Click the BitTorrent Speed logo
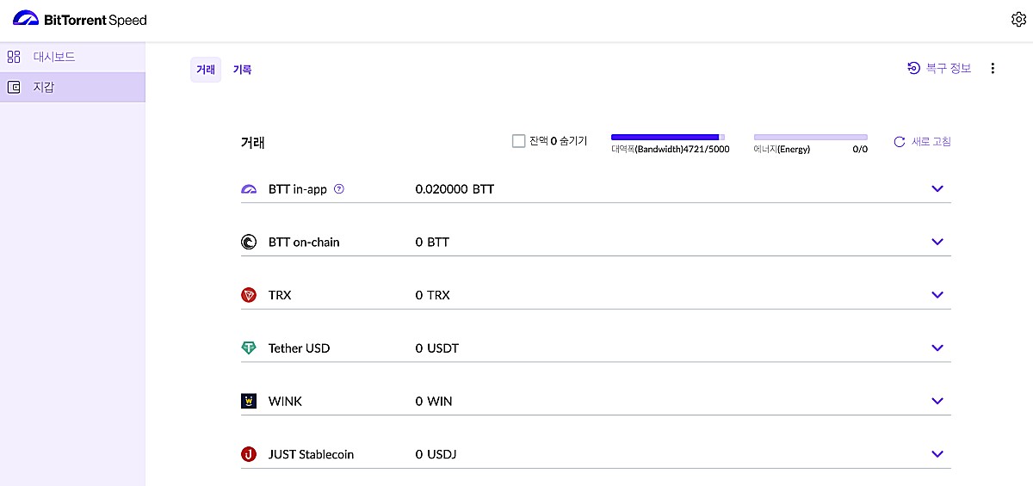Screen dimensions: 1033x486 point(80,19)
